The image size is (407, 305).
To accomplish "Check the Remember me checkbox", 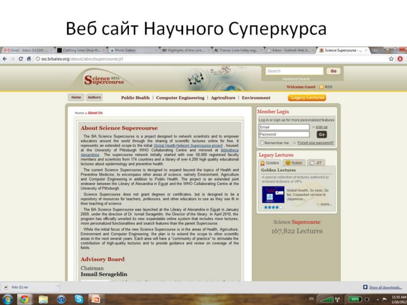I will pyautogui.click(x=261, y=143).
